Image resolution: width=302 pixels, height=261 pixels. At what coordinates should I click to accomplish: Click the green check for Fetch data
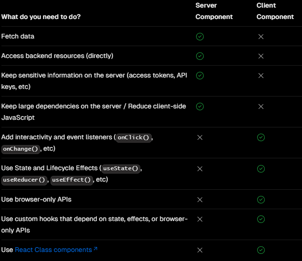[x=200, y=37]
